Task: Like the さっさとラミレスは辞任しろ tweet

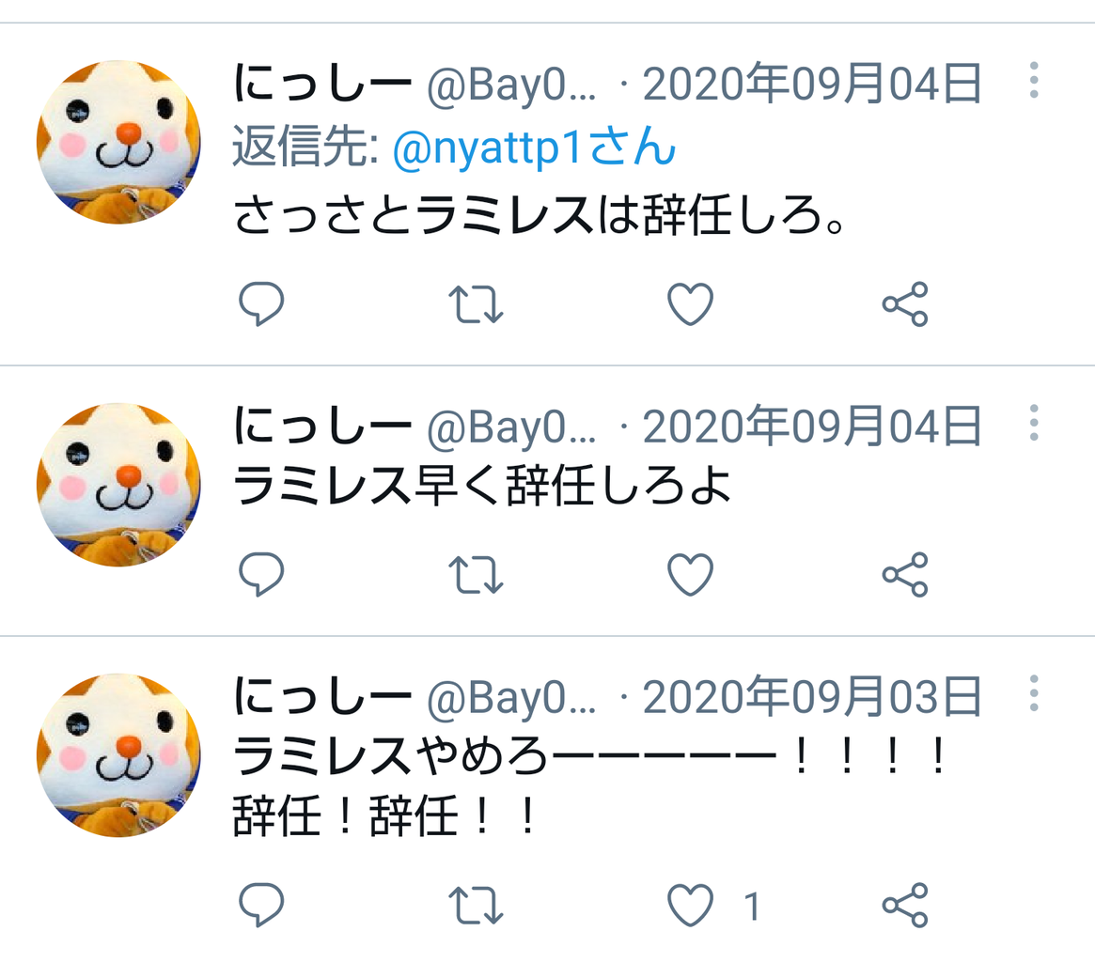Action: (691, 303)
